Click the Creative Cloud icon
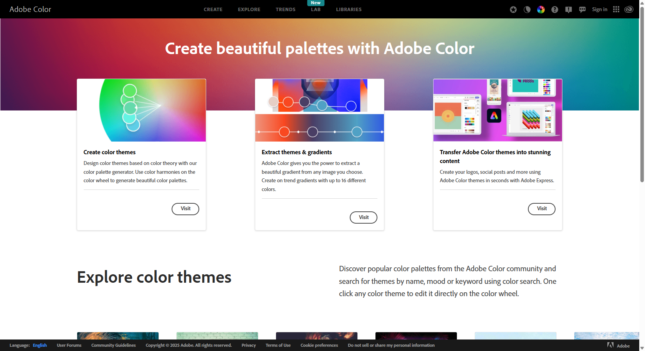Screen dimensions: 645x351 (629, 9)
